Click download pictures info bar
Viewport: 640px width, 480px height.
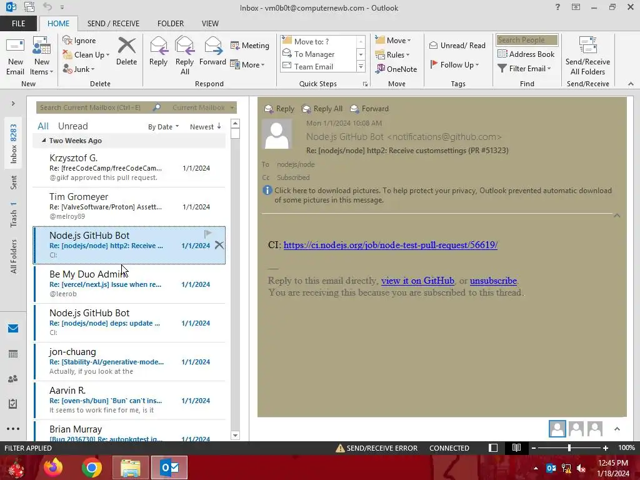tap(437, 195)
